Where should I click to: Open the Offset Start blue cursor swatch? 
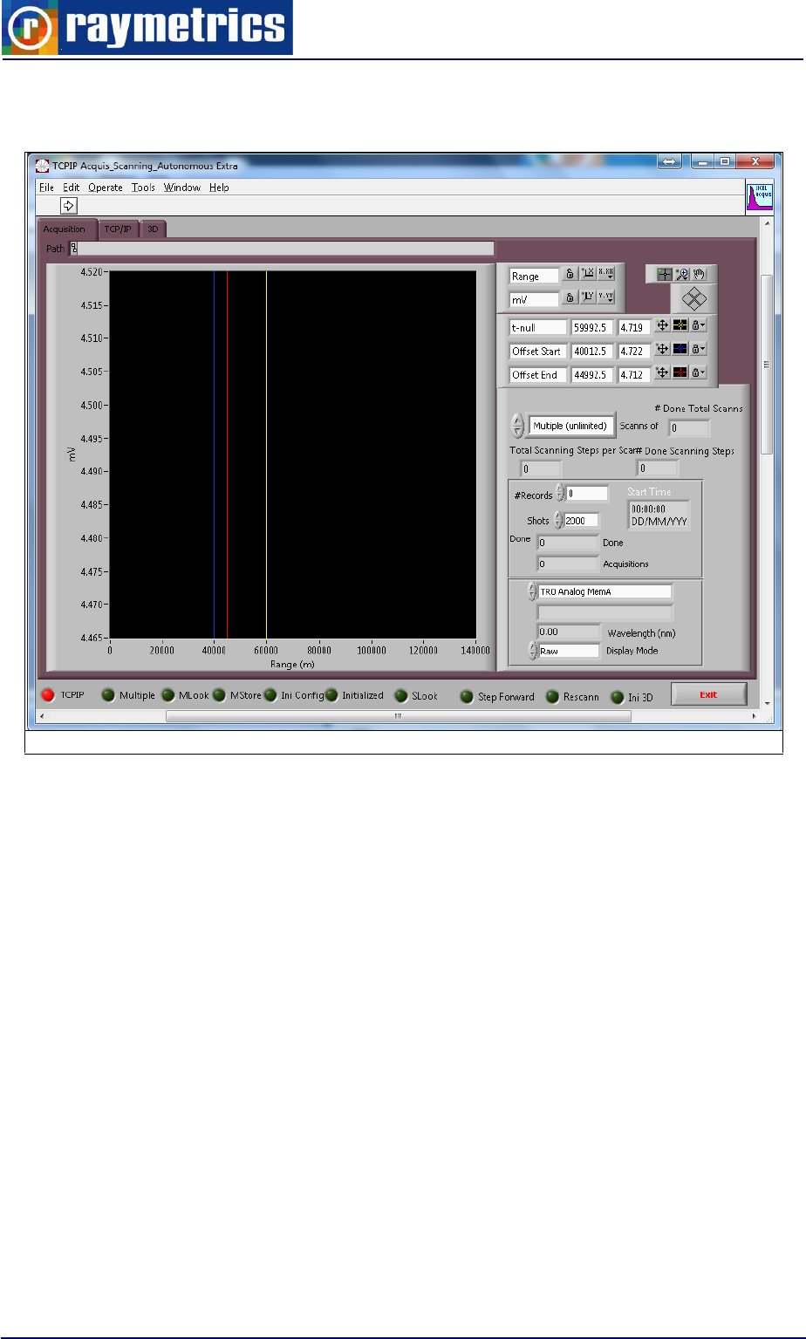680,349
